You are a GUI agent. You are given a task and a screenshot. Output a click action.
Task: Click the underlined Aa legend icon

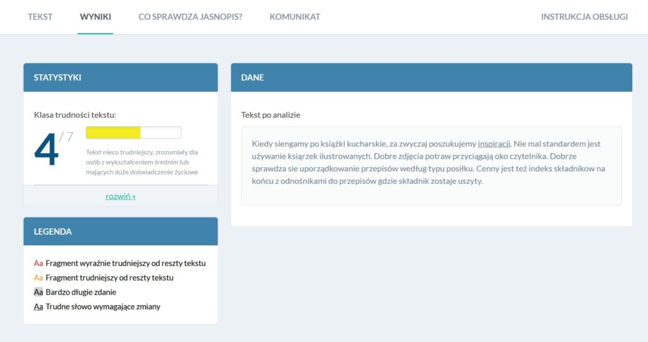[39, 307]
